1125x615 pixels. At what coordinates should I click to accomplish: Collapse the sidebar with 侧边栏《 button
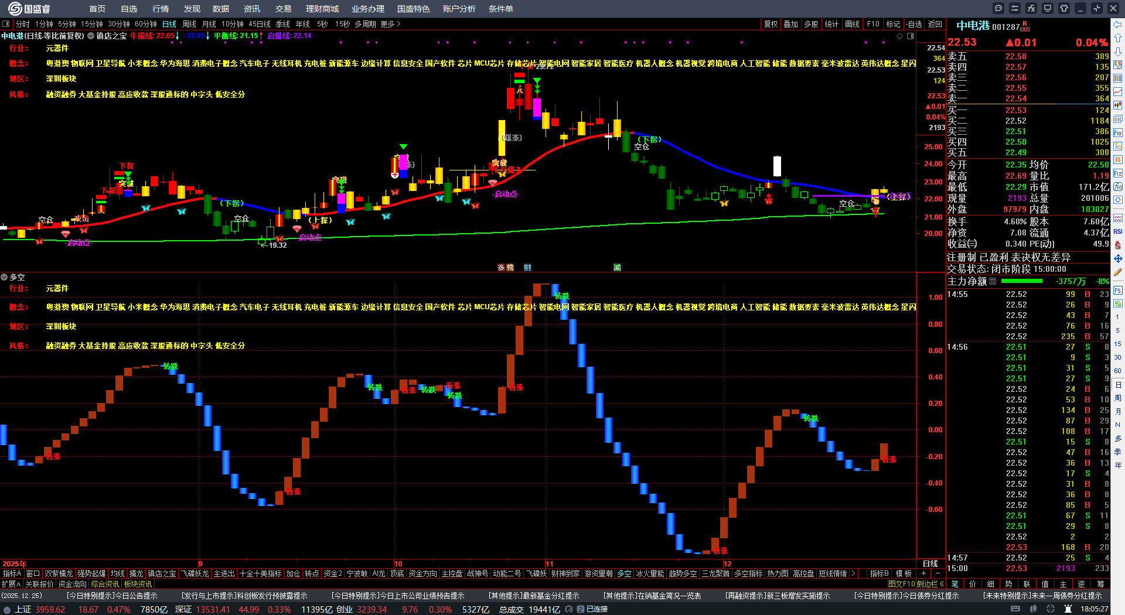[930, 584]
